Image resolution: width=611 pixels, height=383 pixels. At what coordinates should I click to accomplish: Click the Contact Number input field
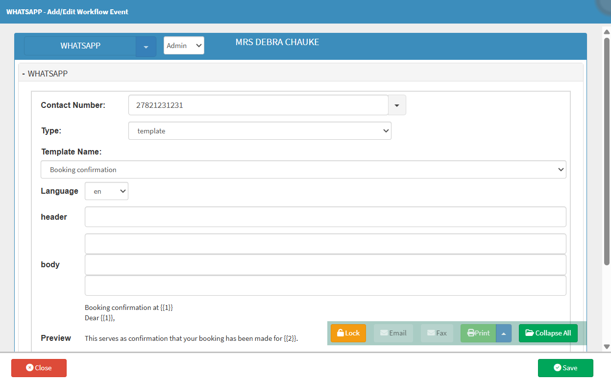point(258,105)
